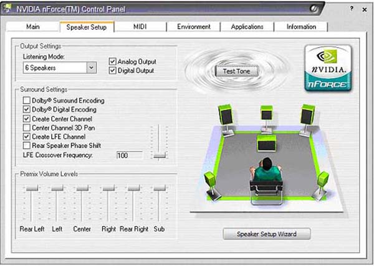Select the Speaker Setup tab
The height and width of the screenshot is (266, 374).
tap(87, 27)
